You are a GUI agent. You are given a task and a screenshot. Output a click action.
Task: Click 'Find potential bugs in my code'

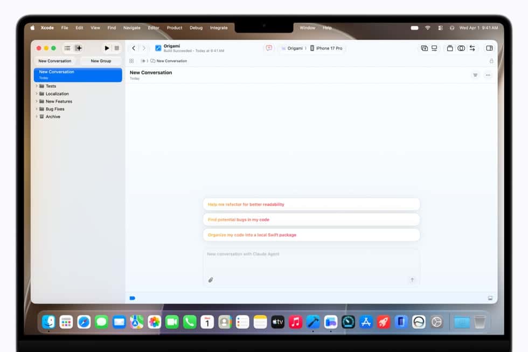pyautogui.click(x=311, y=219)
